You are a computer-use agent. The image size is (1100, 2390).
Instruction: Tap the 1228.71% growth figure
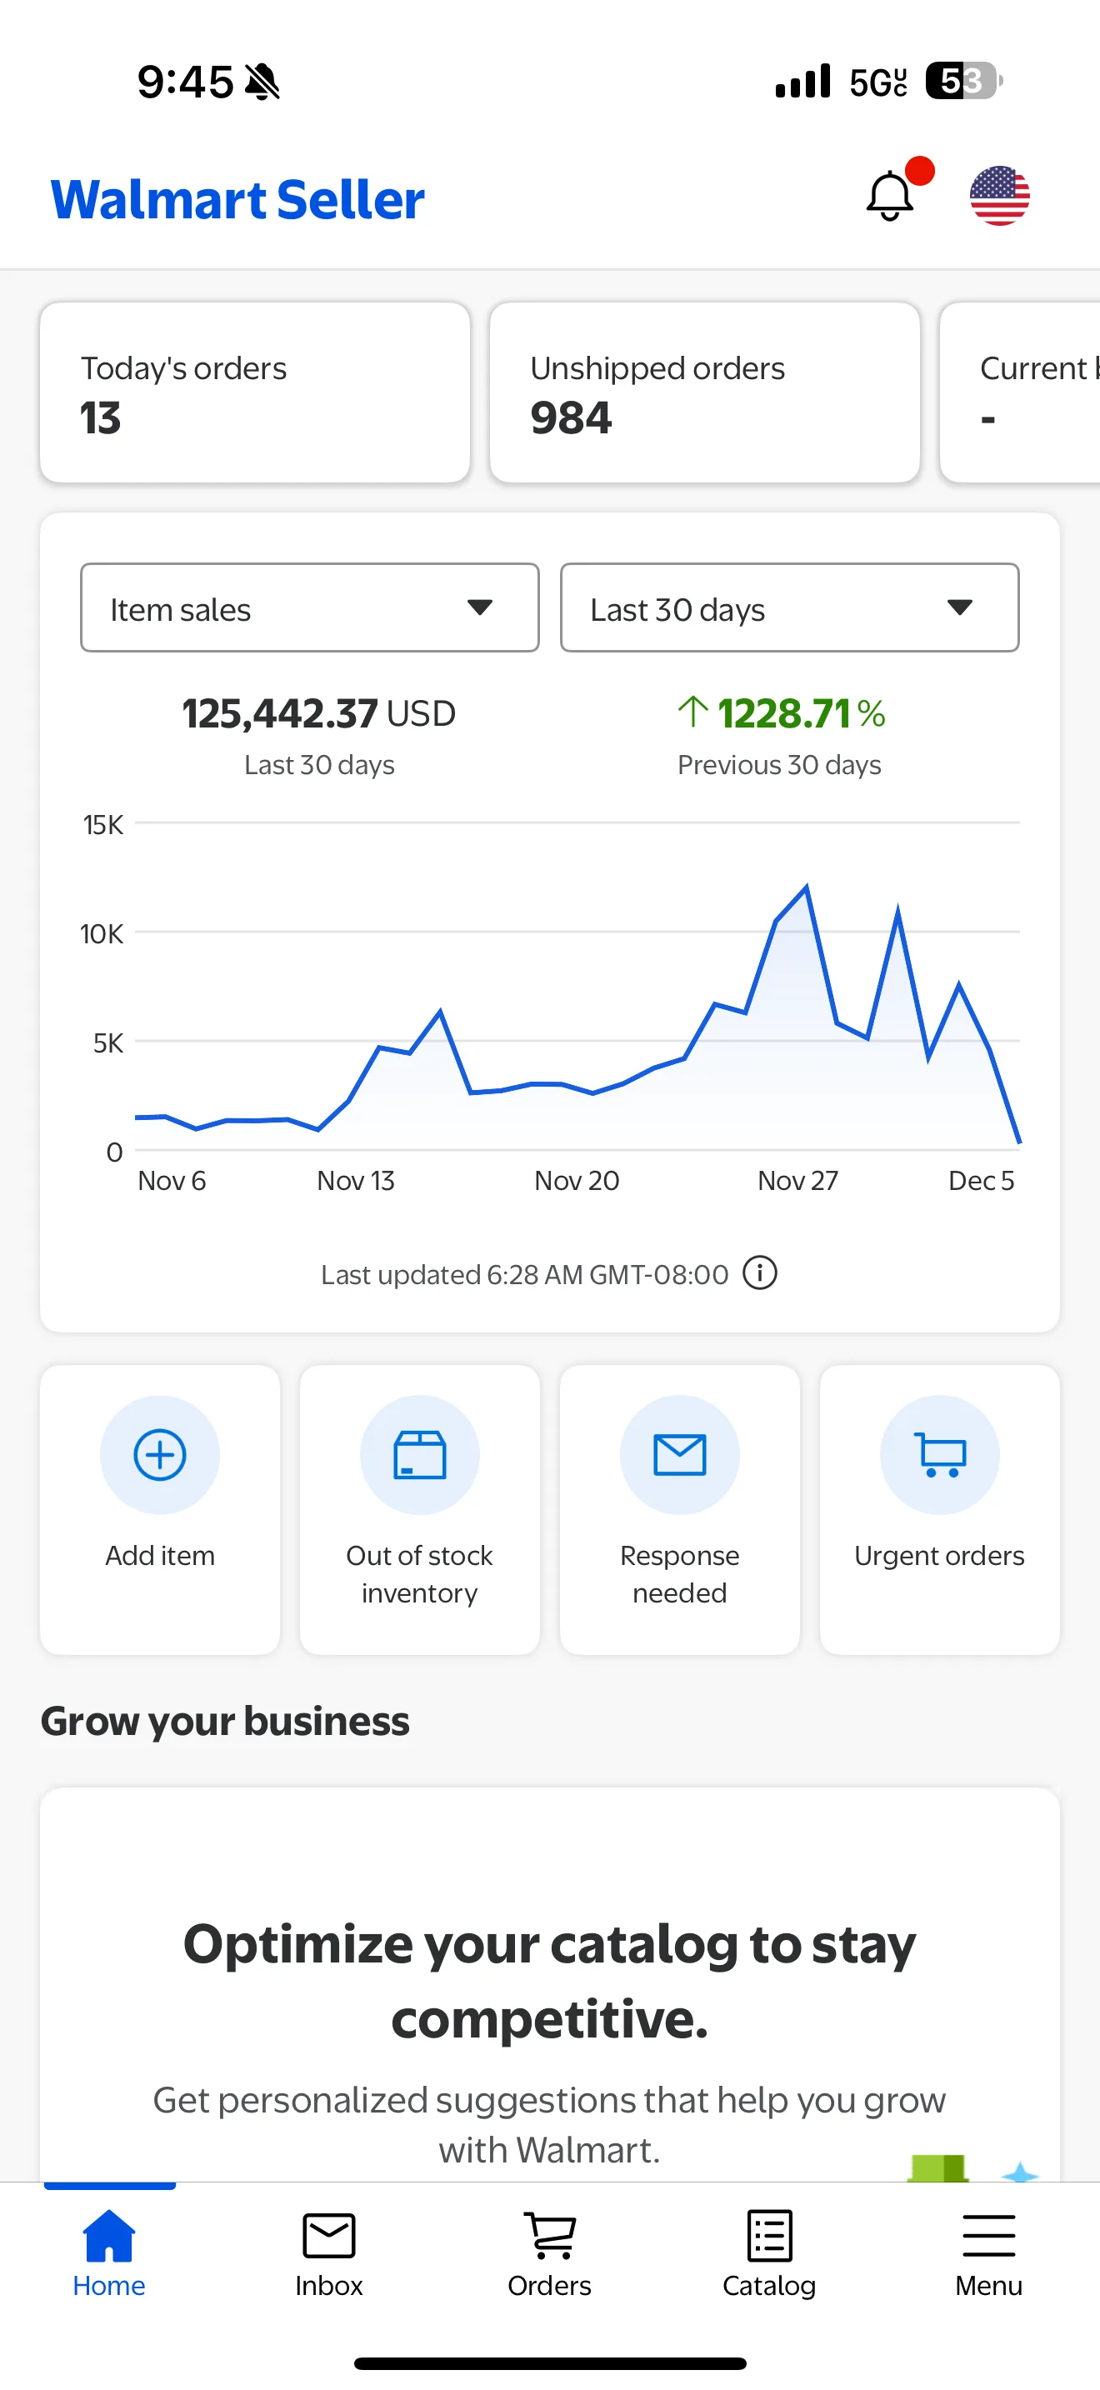(x=781, y=713)
